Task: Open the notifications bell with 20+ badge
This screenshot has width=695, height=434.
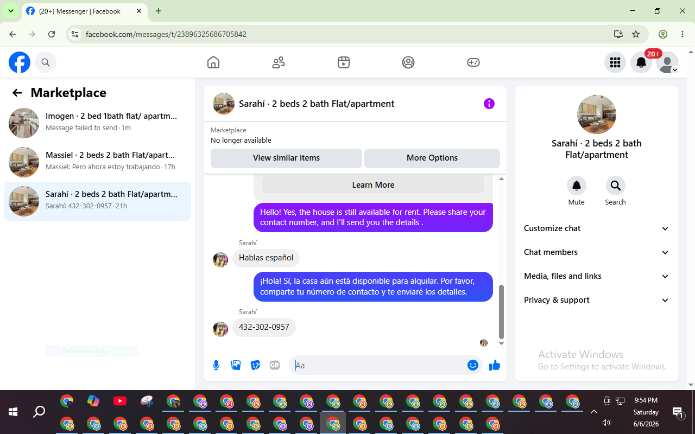Action: click(x=641, y=62)
